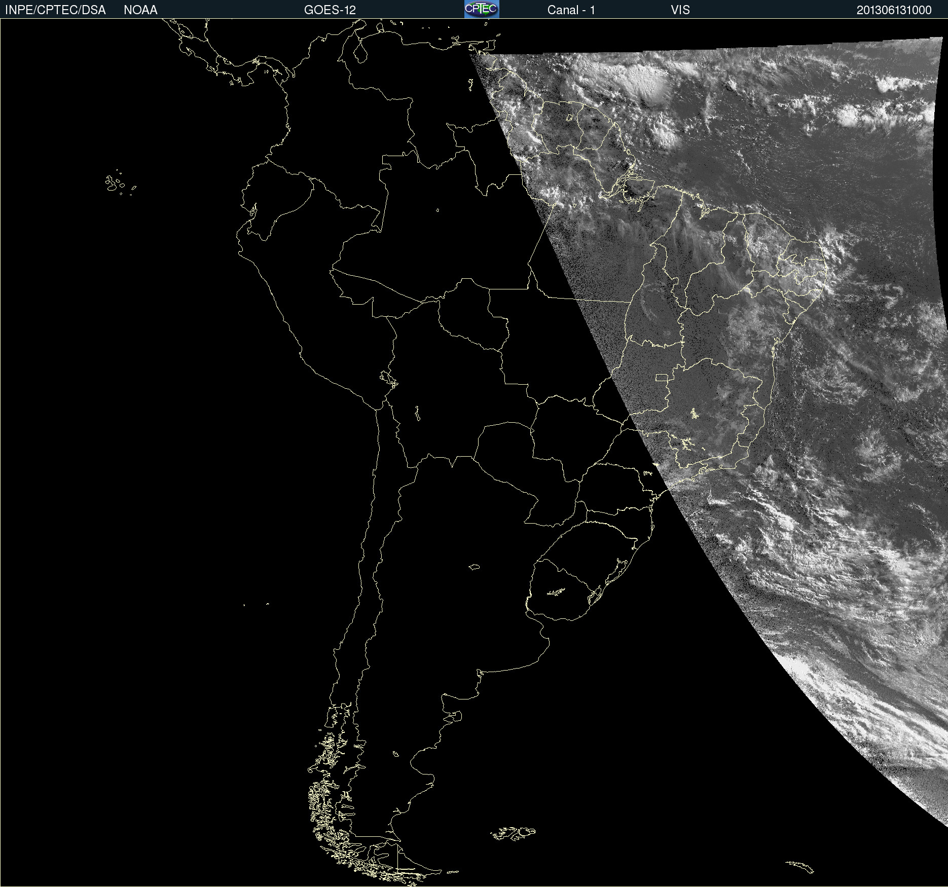The image size is (948, 887).
Task: Click the VIS channel label
Action: click(x=680, y=10)
